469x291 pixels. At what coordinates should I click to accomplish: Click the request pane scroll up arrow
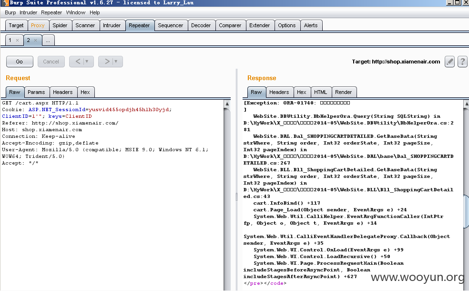(x=227, y=104)
